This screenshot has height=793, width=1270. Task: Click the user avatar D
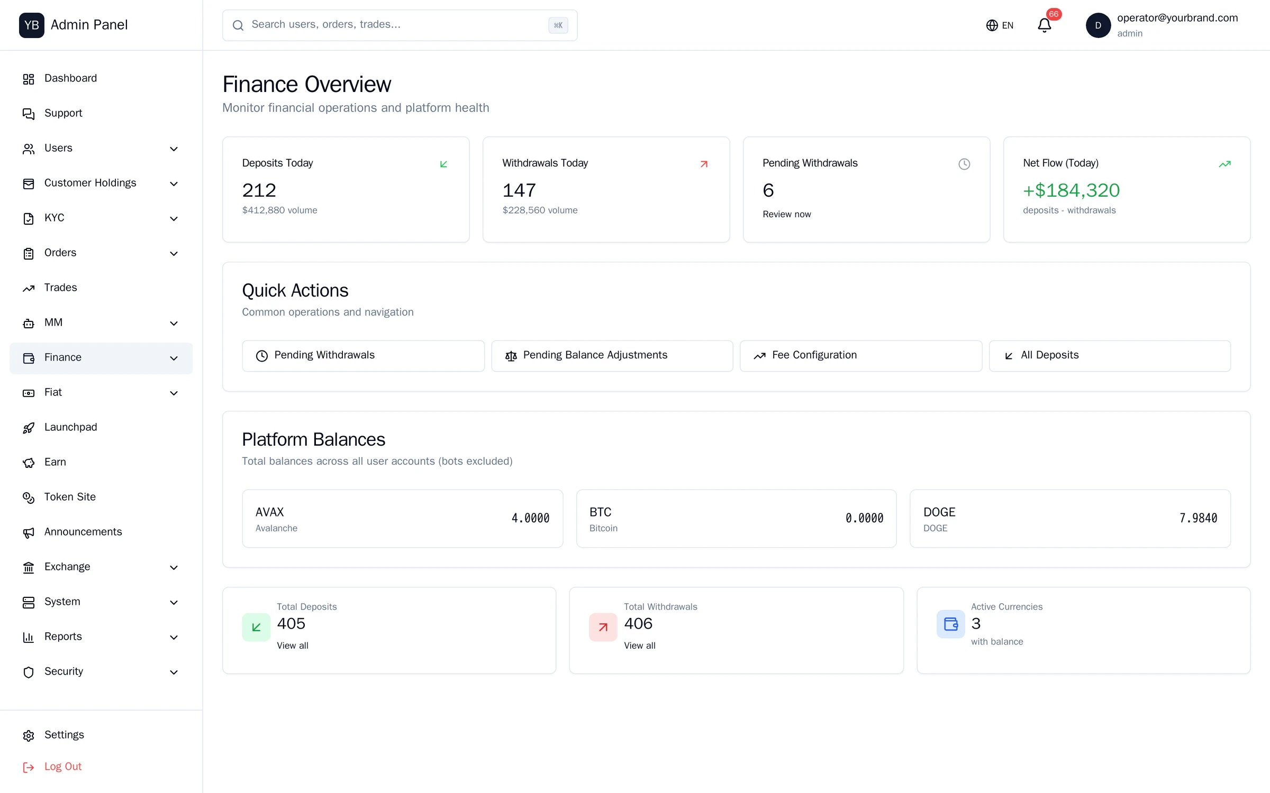pos(1098,25)
